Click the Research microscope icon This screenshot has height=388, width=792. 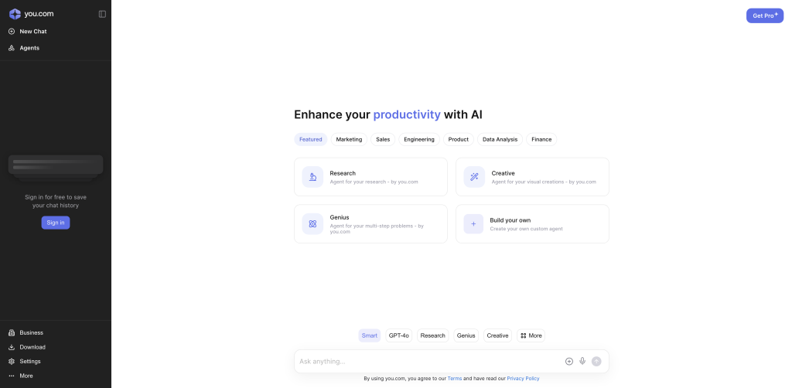(x=312, y=177)
